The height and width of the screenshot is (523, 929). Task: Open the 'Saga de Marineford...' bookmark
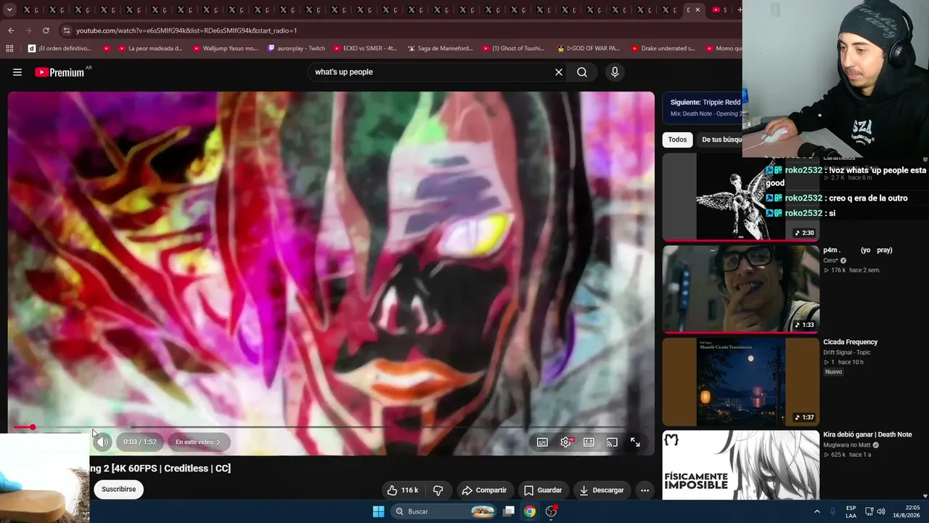point(440,49)
